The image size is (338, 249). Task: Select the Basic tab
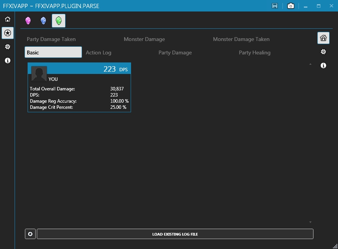click(x=53, y=52)
